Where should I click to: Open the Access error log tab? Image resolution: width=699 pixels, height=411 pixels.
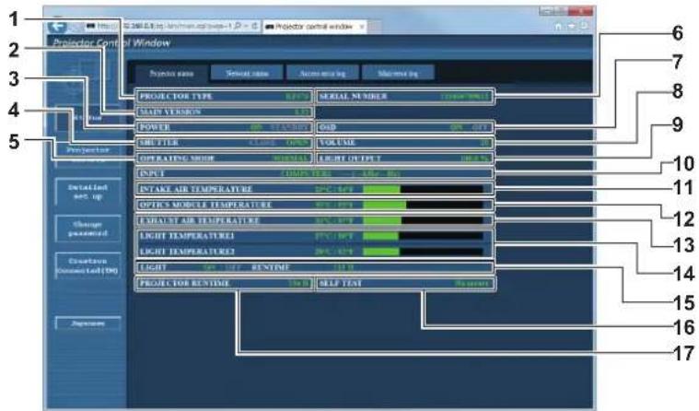(x=322, y=73)
